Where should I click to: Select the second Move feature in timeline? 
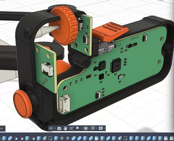(67, 138)
